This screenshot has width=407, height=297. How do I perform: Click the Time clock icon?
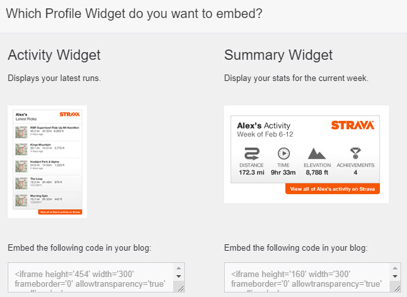pyautogui.click(x=283, y=154)
